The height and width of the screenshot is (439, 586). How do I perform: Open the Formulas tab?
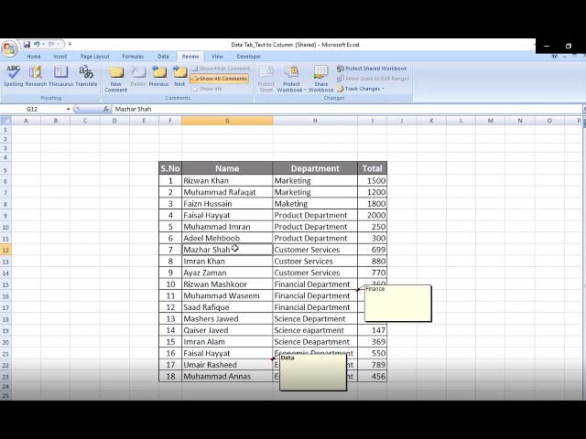point(133,57)
